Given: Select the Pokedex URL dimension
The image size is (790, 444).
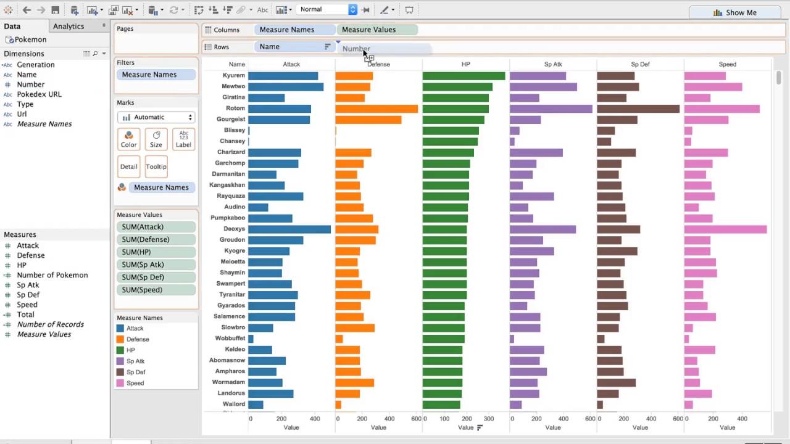Looking at the screenshot, I should click(39, 94).
